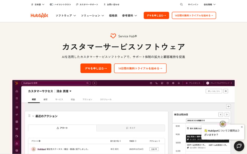
Task: Switch to the タスク tab
Action: tap(131, 128)
